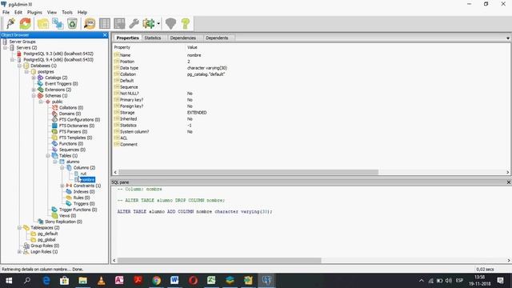The image size is (512, 288).
Task: Collapse the Databases (1) node
Action: (x=19, y=66)
